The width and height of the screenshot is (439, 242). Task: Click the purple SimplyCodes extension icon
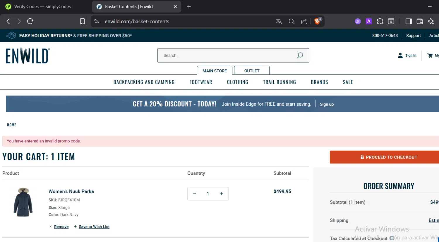358,21
